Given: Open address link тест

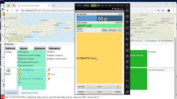Looking at the screenshot, I should click(x=53, y=75).
